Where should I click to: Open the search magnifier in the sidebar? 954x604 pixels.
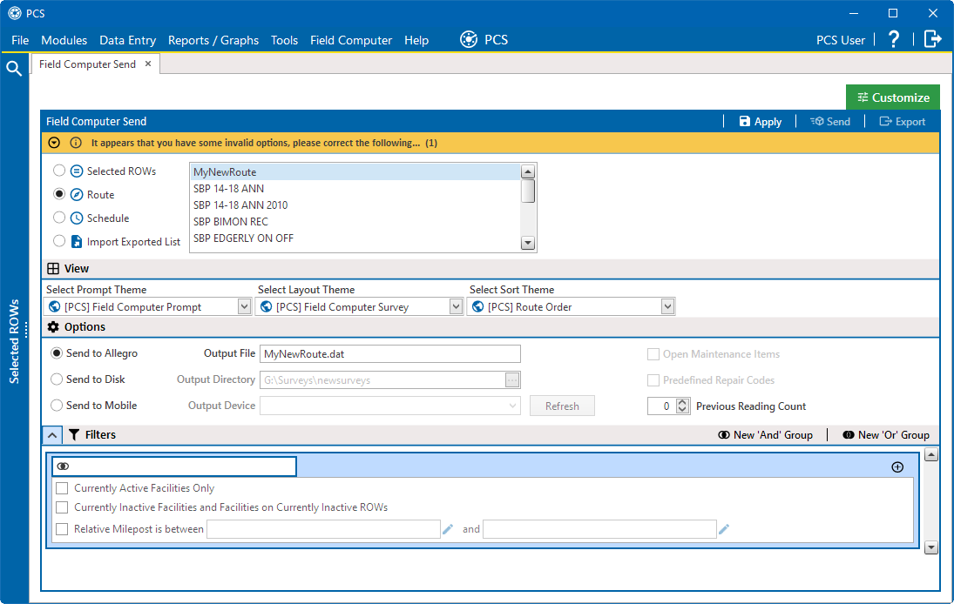14,68
